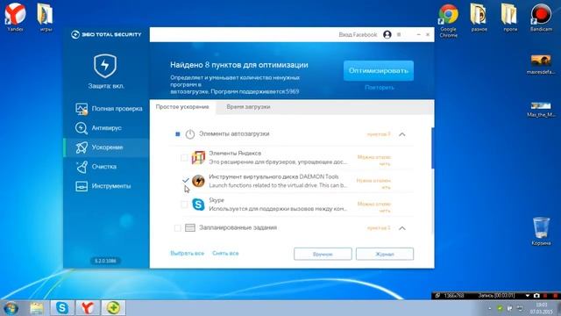This screenshot has width=561, height=316.
Task: Check the Запланированные задания group checkbox
Action: pos(177,228)
